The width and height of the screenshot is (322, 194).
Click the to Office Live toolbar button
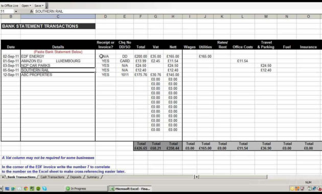click(9, 6)
